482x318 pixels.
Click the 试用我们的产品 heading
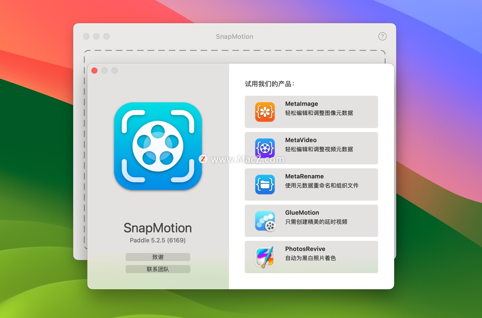pos(270,84)
